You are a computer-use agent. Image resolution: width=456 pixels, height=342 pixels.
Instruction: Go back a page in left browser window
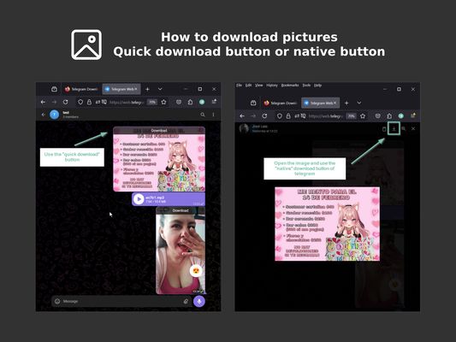[43, 102]
